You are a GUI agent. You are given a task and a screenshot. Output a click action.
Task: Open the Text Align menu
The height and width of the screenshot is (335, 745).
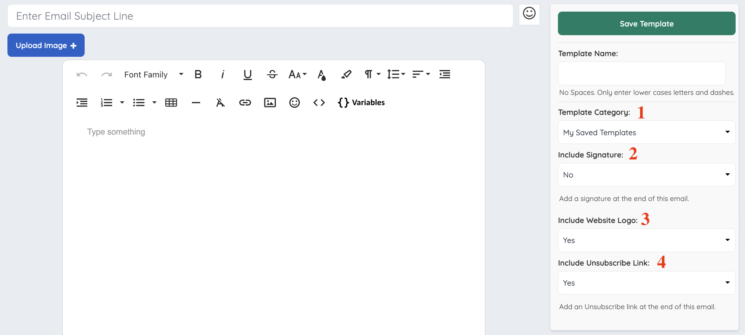pos(421,75)
